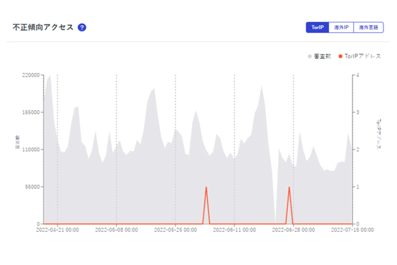This screenshot has height=265, width=397.
Task: Toggle the 審査数 legend label
Action: 322,56
